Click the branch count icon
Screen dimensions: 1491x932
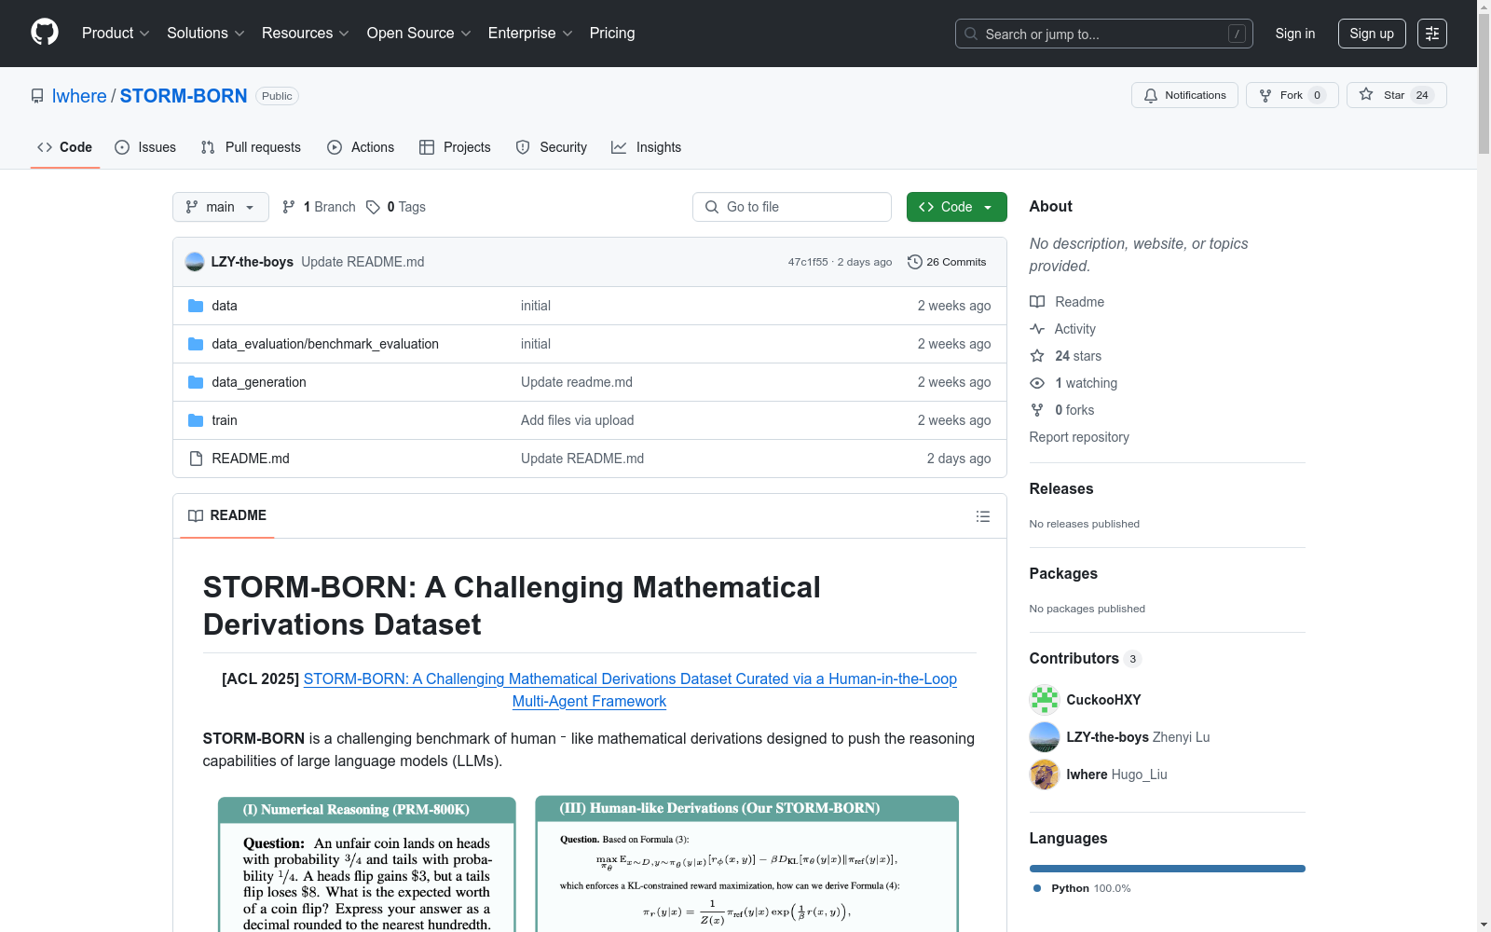pyautogui.click(x=289, y=207)
